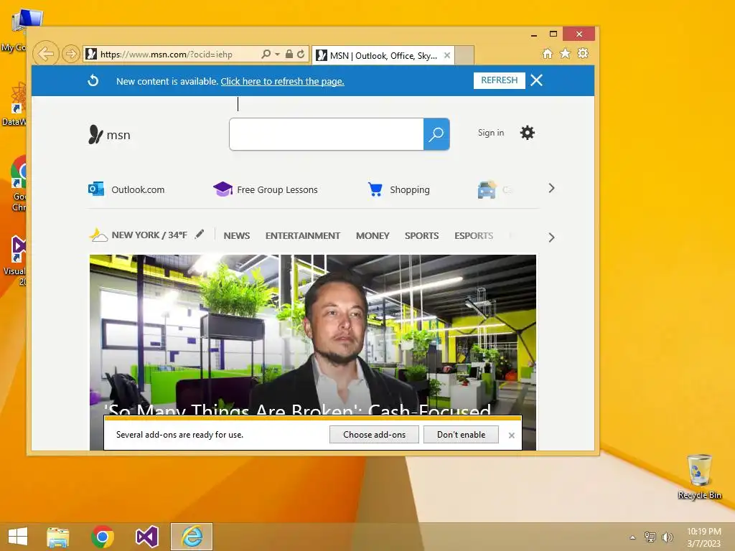The image size is (735, 551).
Task: Click the Home icon in Internet Explorer
Action: pos(548,53)
